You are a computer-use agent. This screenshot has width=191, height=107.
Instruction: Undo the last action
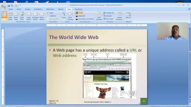tap(12, 6)
